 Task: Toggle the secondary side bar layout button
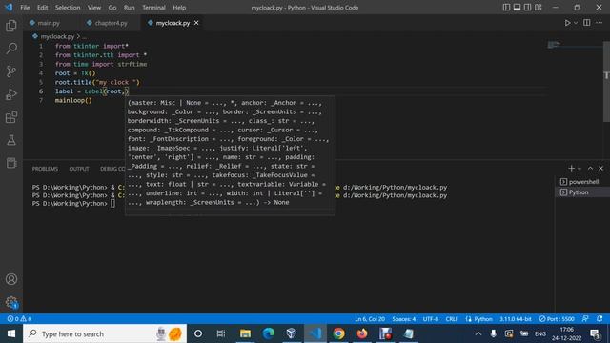coord(527,8)
